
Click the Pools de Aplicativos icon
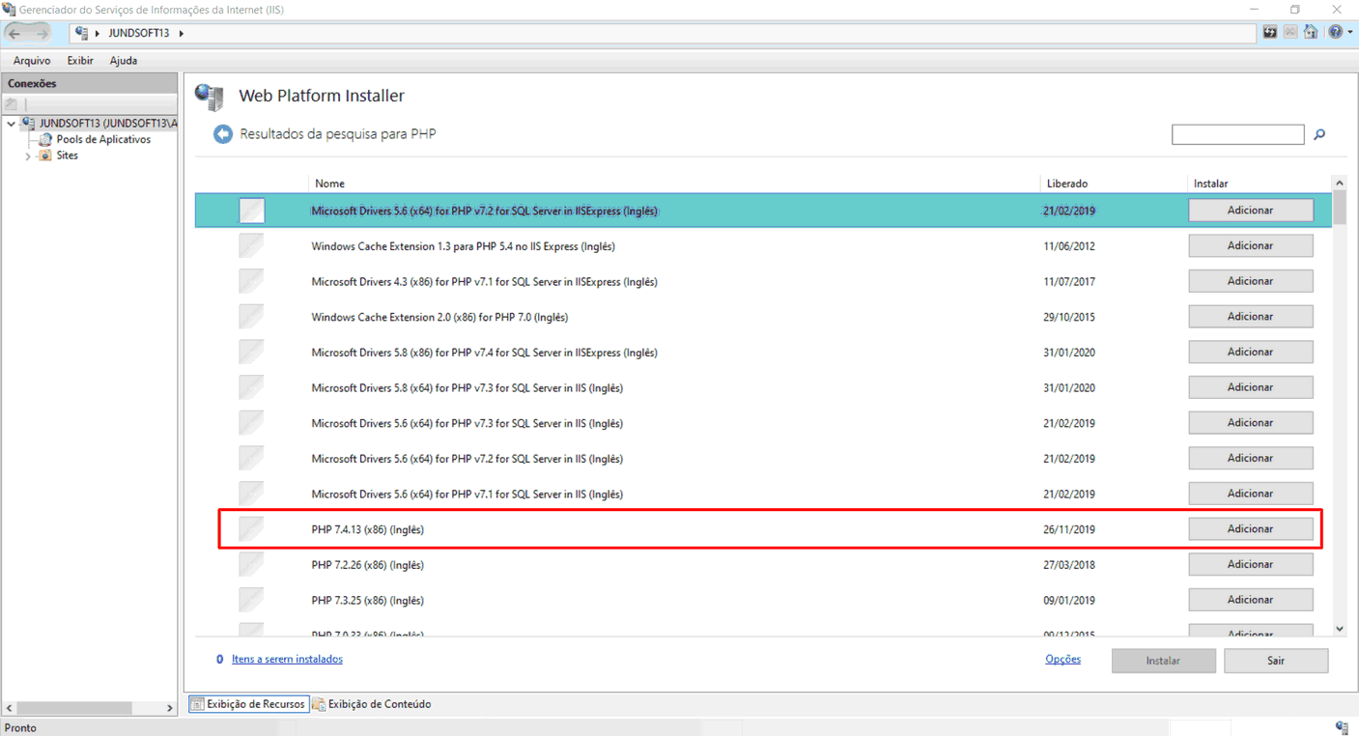pyautogui.click(x=45, y=140)
